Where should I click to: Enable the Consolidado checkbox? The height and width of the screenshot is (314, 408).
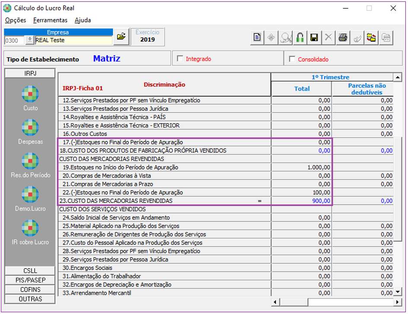pyautogui.click(x=292, y=59)
